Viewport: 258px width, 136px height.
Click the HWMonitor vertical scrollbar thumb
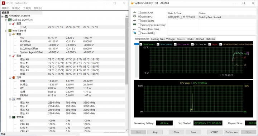pos(127,51)
